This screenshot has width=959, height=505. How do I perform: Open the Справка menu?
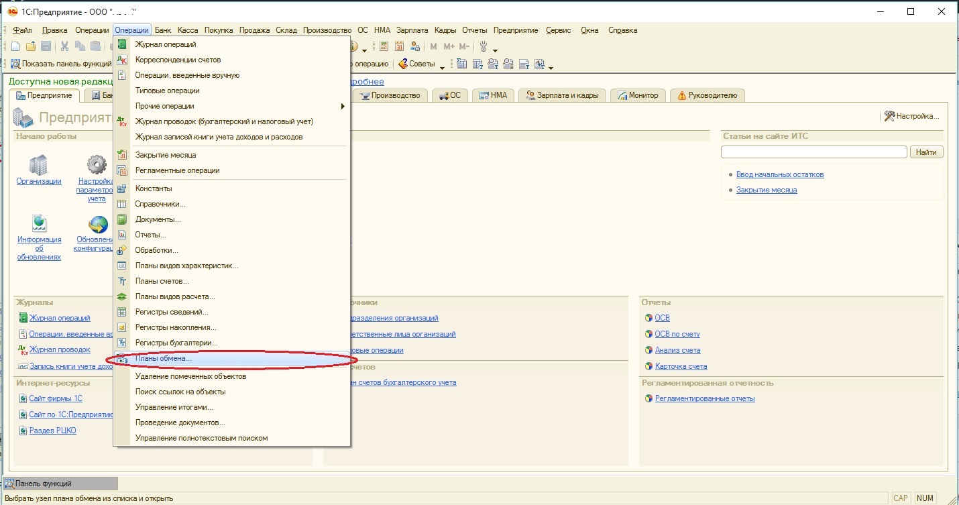623,30
